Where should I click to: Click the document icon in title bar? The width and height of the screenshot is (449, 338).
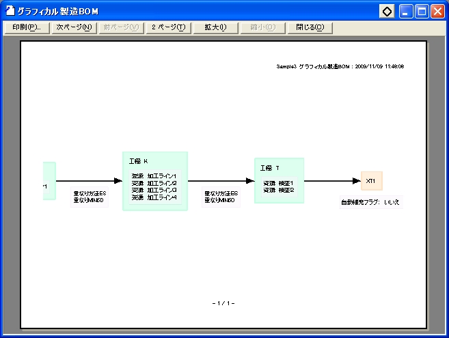pyautogui.click(x=10, y=11)
